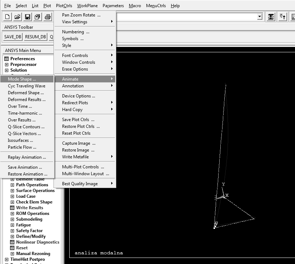Expand the TimeHist Postpro node
The height and width of the screenshot is (264, 295).
tap(6, 259)
